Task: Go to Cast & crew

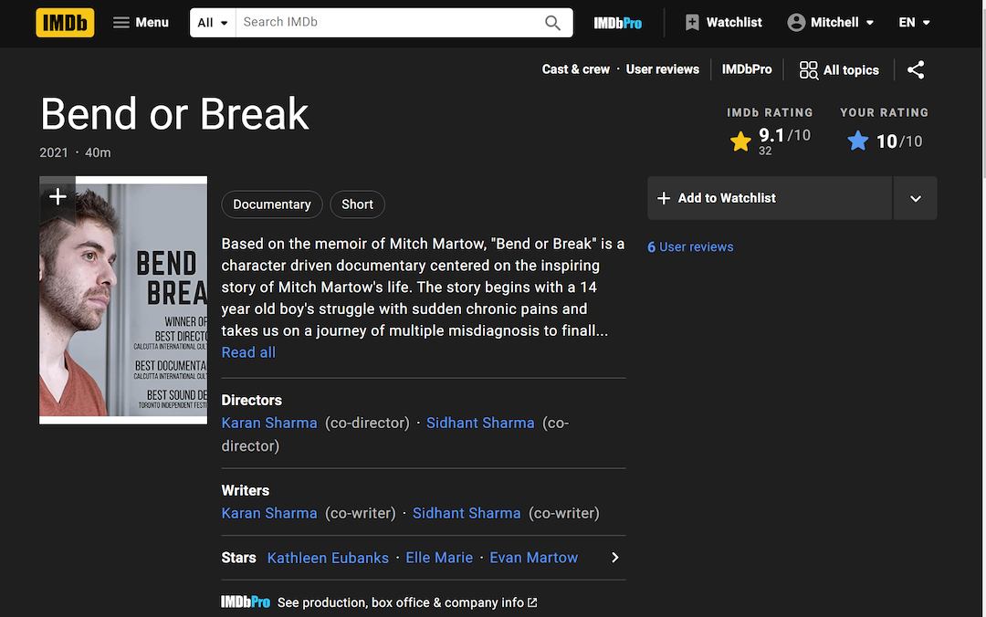Action: pos(575,69)
